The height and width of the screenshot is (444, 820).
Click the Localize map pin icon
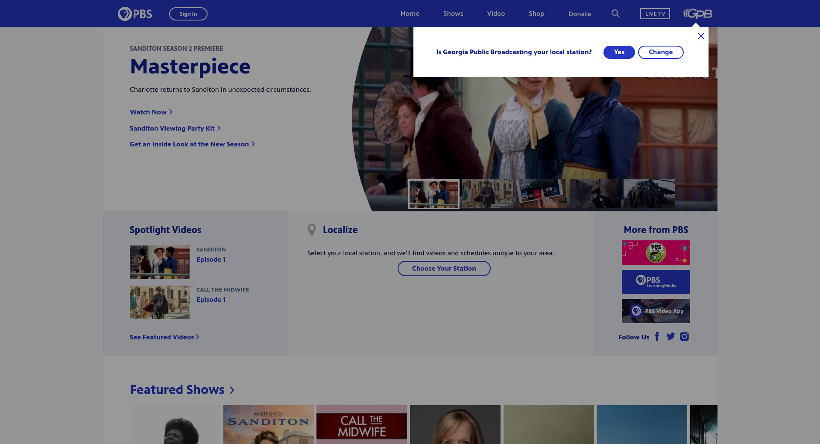pos(312,230)
